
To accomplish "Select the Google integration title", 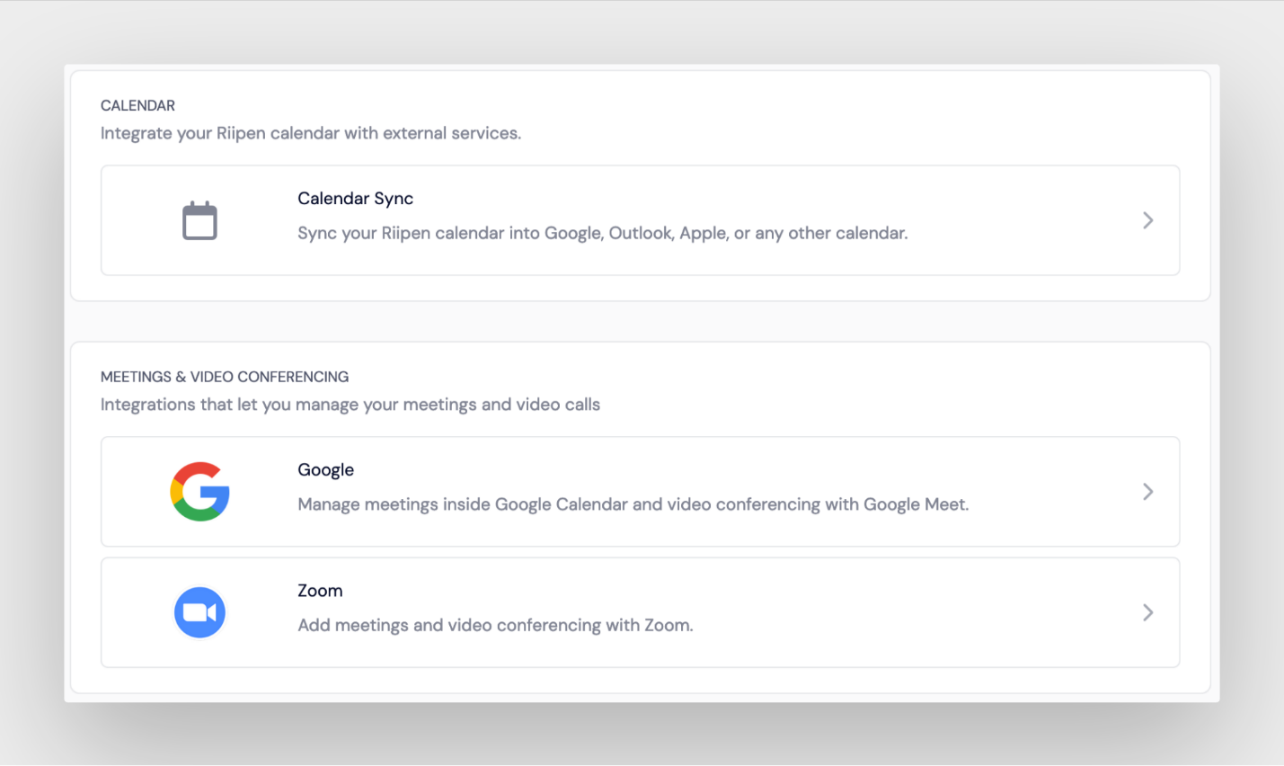I will (326, 470).
